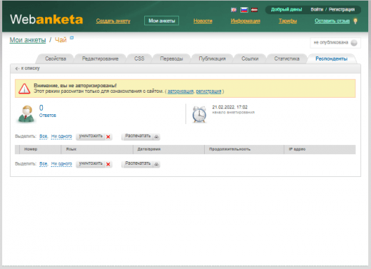Open the Новости menu item
This screenshot has width=371, height=269.
tap(203, 21)
